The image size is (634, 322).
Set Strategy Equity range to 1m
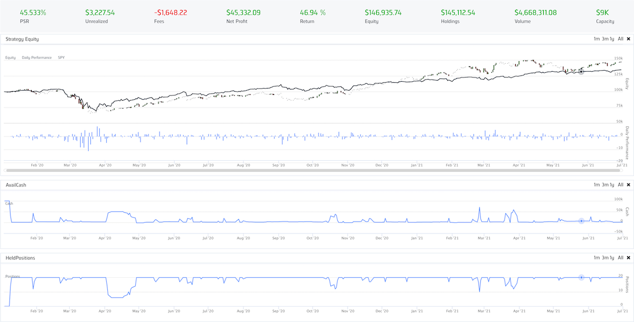pos(596,39)
